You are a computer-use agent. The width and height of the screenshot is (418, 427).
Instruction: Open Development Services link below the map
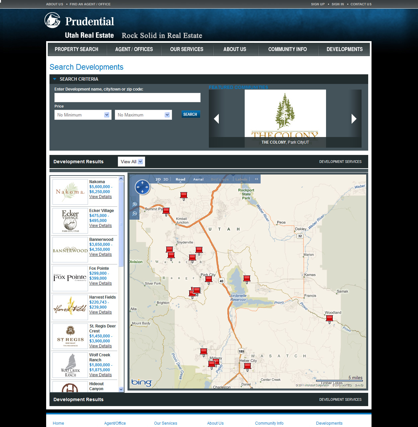(340, 399)
